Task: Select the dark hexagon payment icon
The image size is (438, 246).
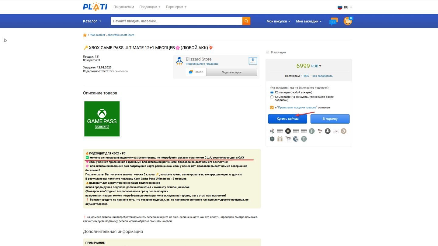Action: pos(272,139)
